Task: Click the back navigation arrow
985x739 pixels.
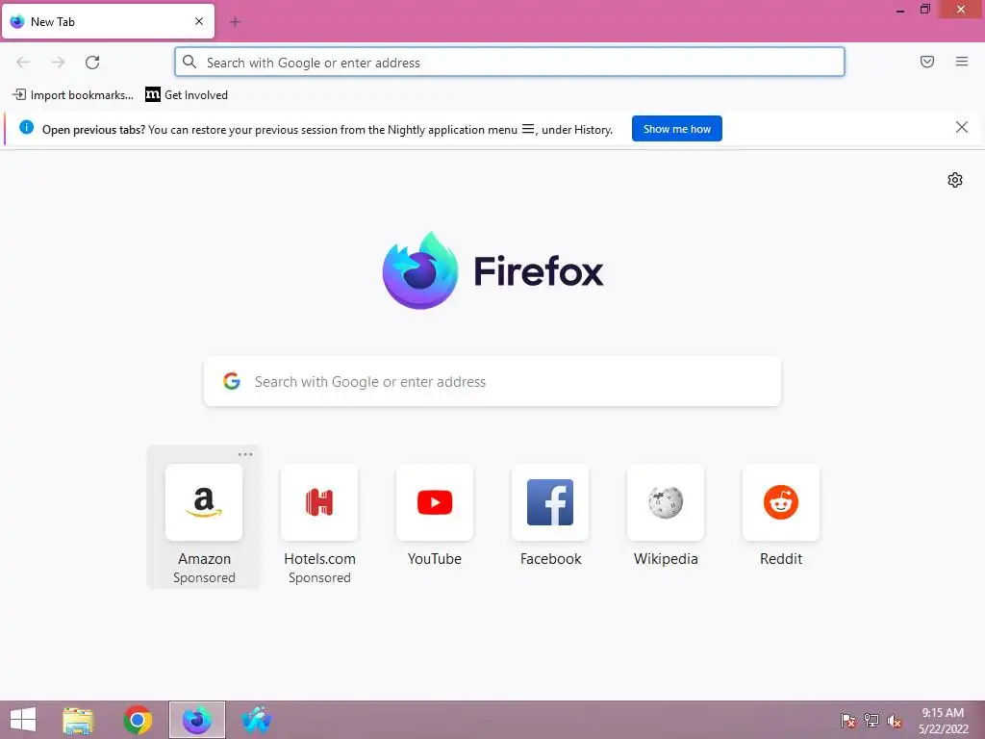Action: [x=23, y=63]
